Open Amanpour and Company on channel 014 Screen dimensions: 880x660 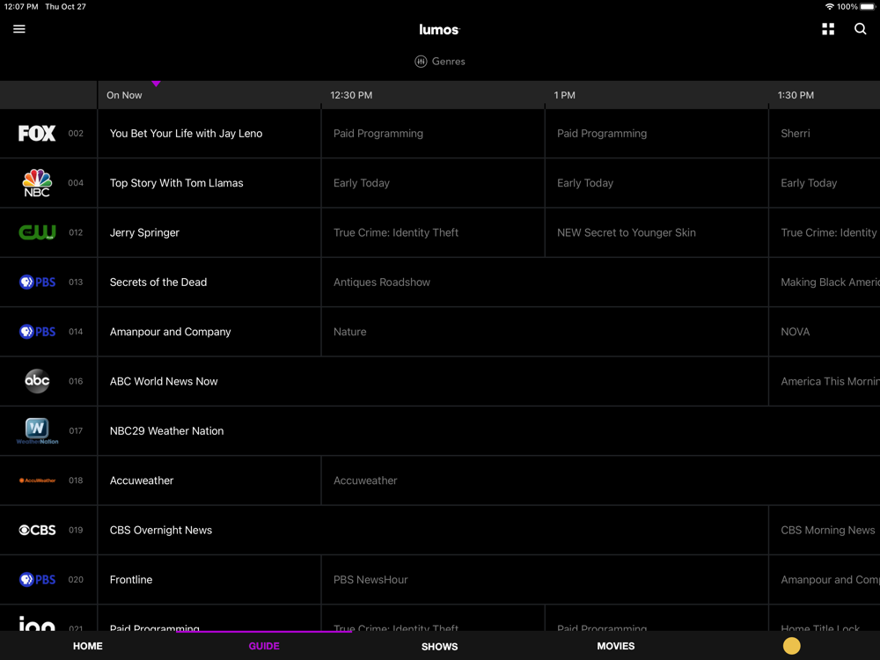coord(209,332)
